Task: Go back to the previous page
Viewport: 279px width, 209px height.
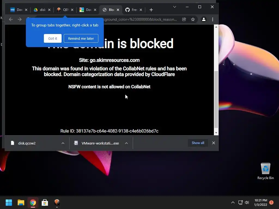Action: (x=11, y=19)
